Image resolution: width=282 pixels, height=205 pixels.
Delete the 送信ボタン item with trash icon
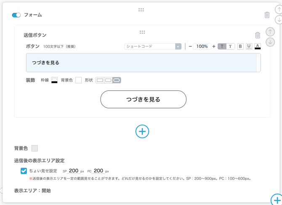click(x=258, y=35)
